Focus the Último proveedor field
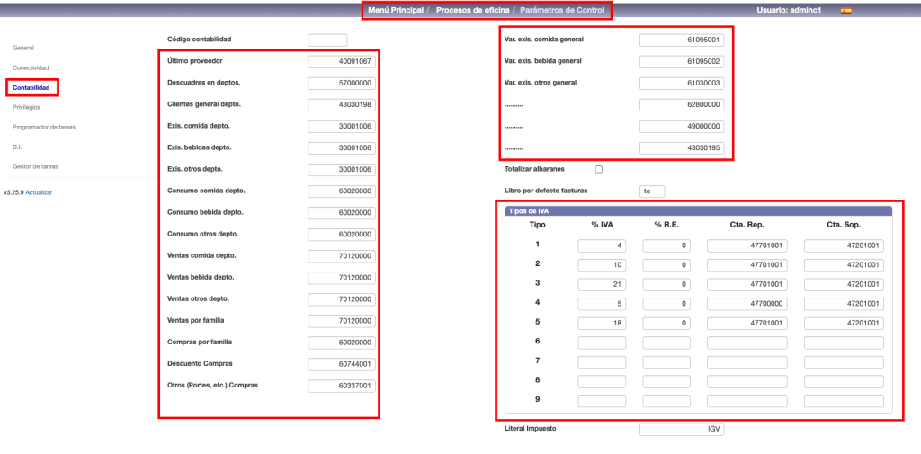The width and height of the screenshot is (921, 454). [x=341, y=62]
